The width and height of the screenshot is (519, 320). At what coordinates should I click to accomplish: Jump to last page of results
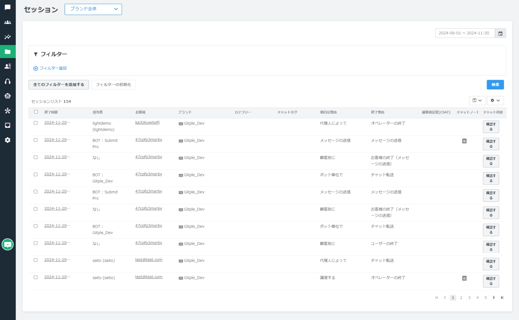click(x=502, y=297)
